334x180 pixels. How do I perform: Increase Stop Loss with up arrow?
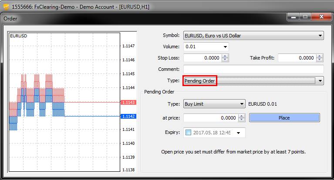[225, 56]
